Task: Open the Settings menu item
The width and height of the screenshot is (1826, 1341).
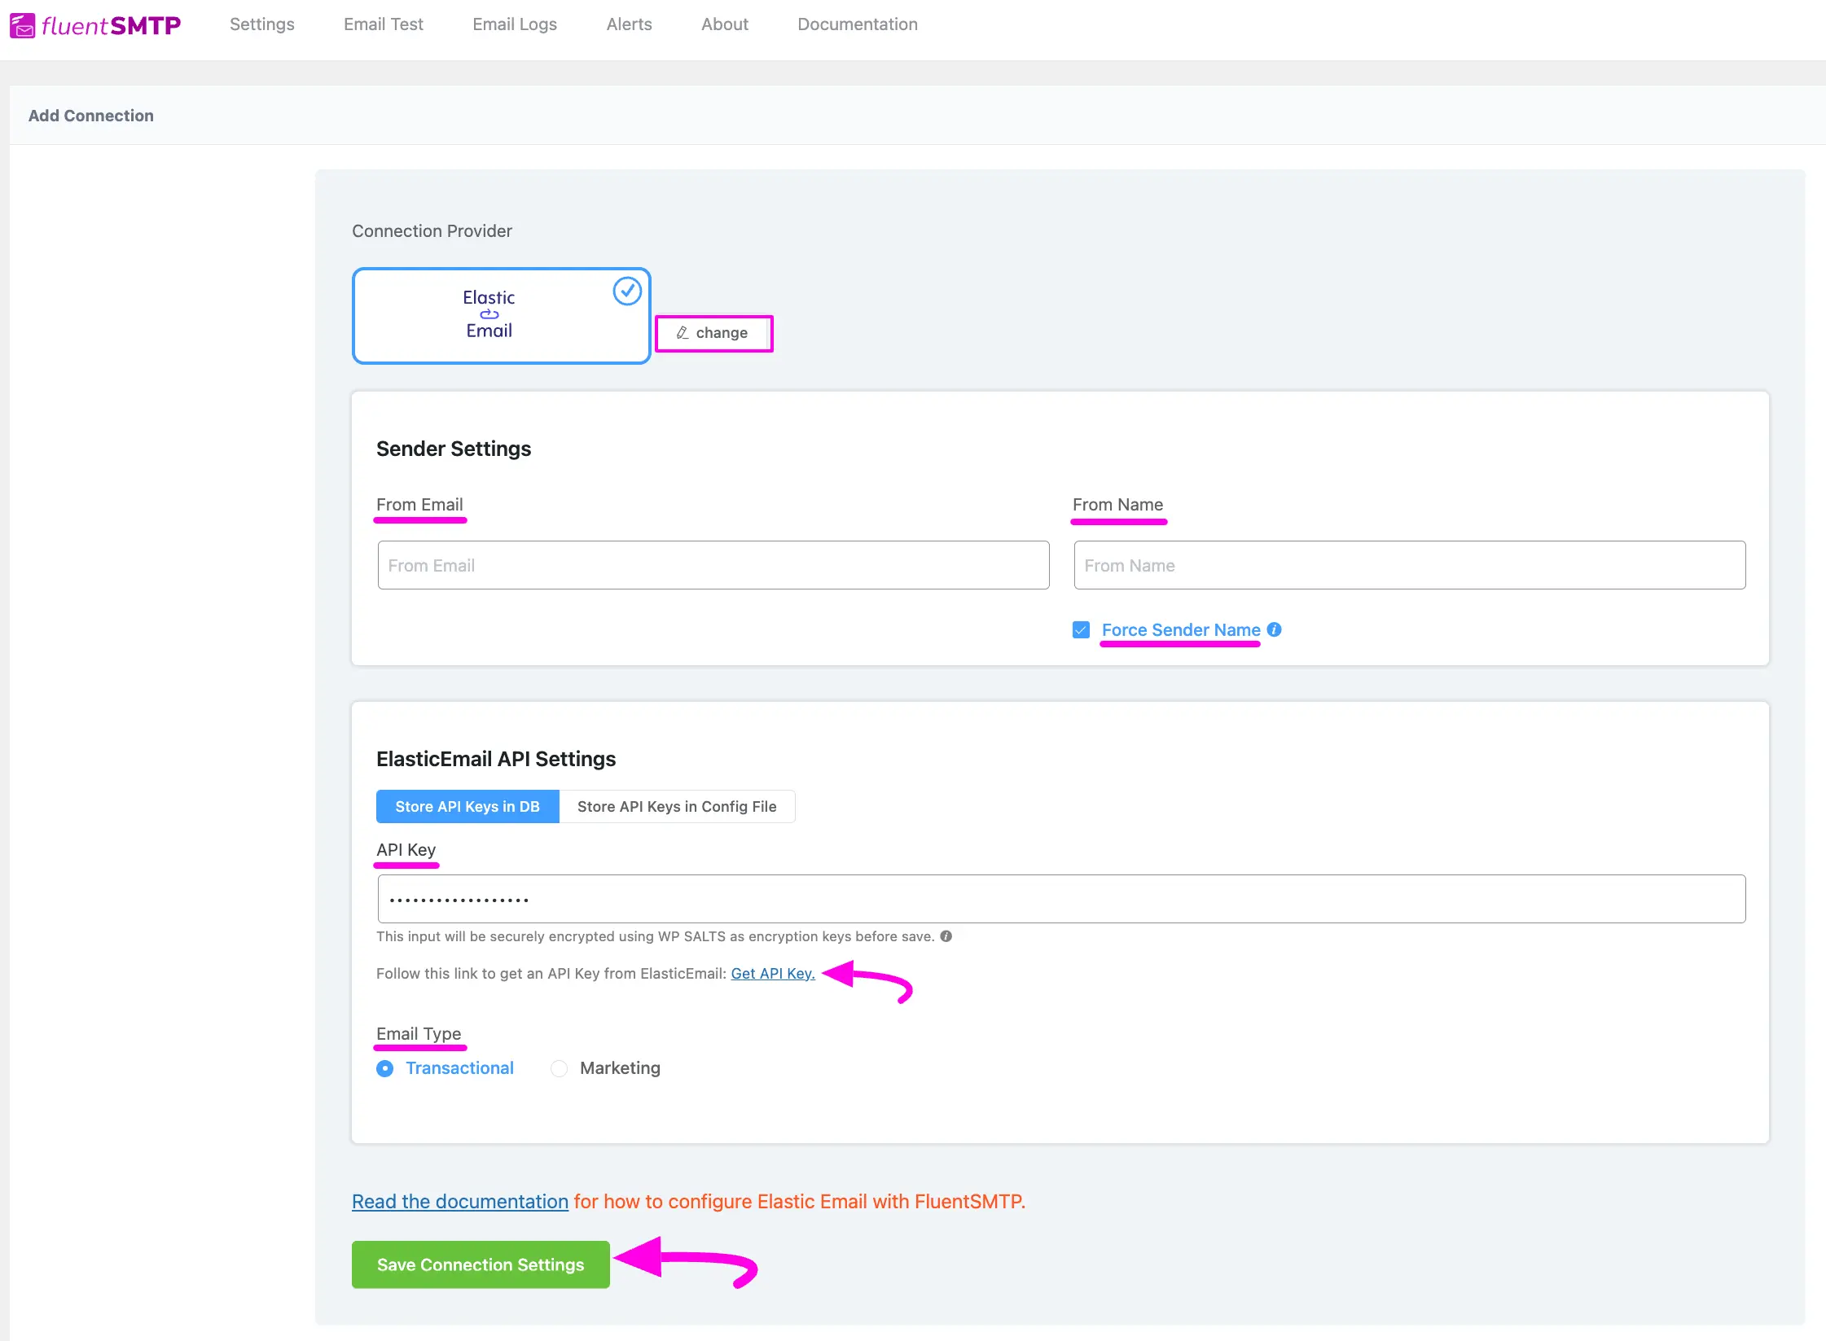Action: coord(261,24)
